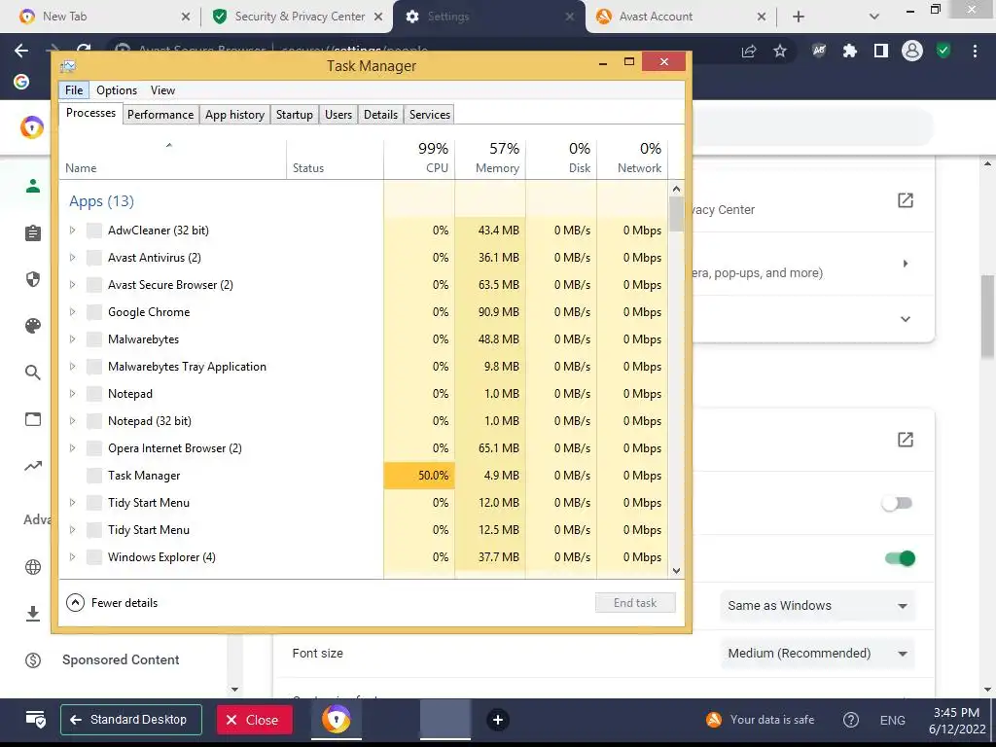Expand the Avast Antivirus (2) process
996x747 pixels.
(72, 257)
